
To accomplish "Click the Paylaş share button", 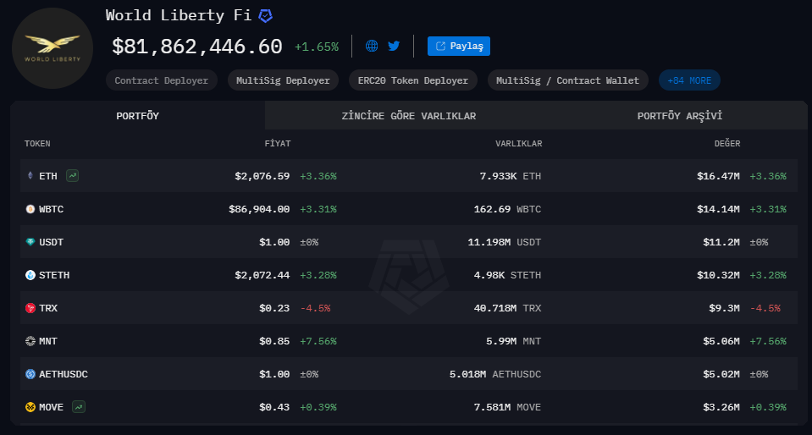I will (x=459, y=46).
